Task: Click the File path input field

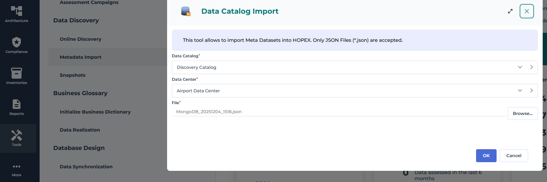Action: (338, 112)
